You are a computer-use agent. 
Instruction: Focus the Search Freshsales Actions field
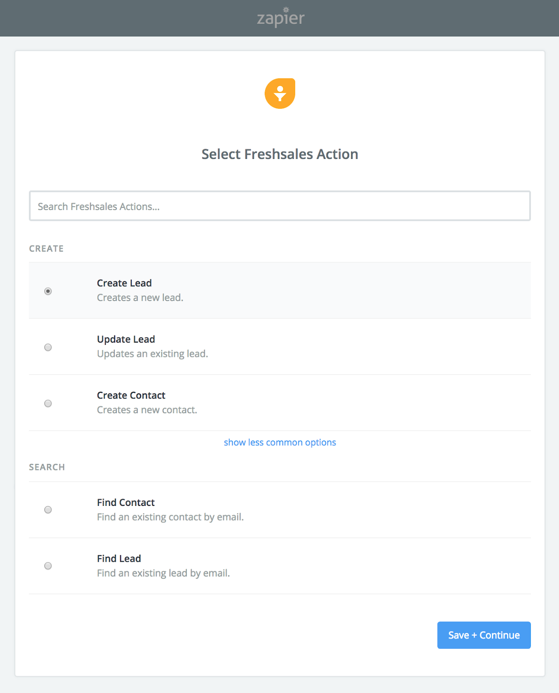click(279, 206)
